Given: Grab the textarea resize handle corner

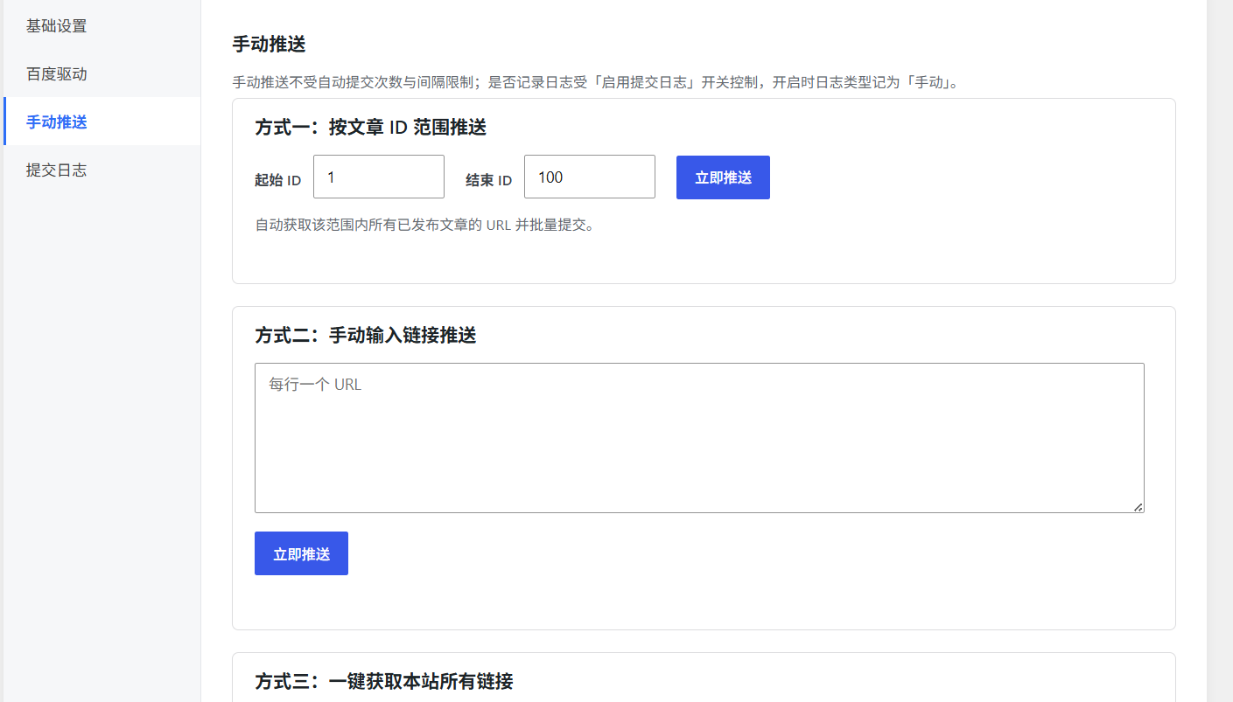Looking at the screenshot, I should click(1138, 507).
